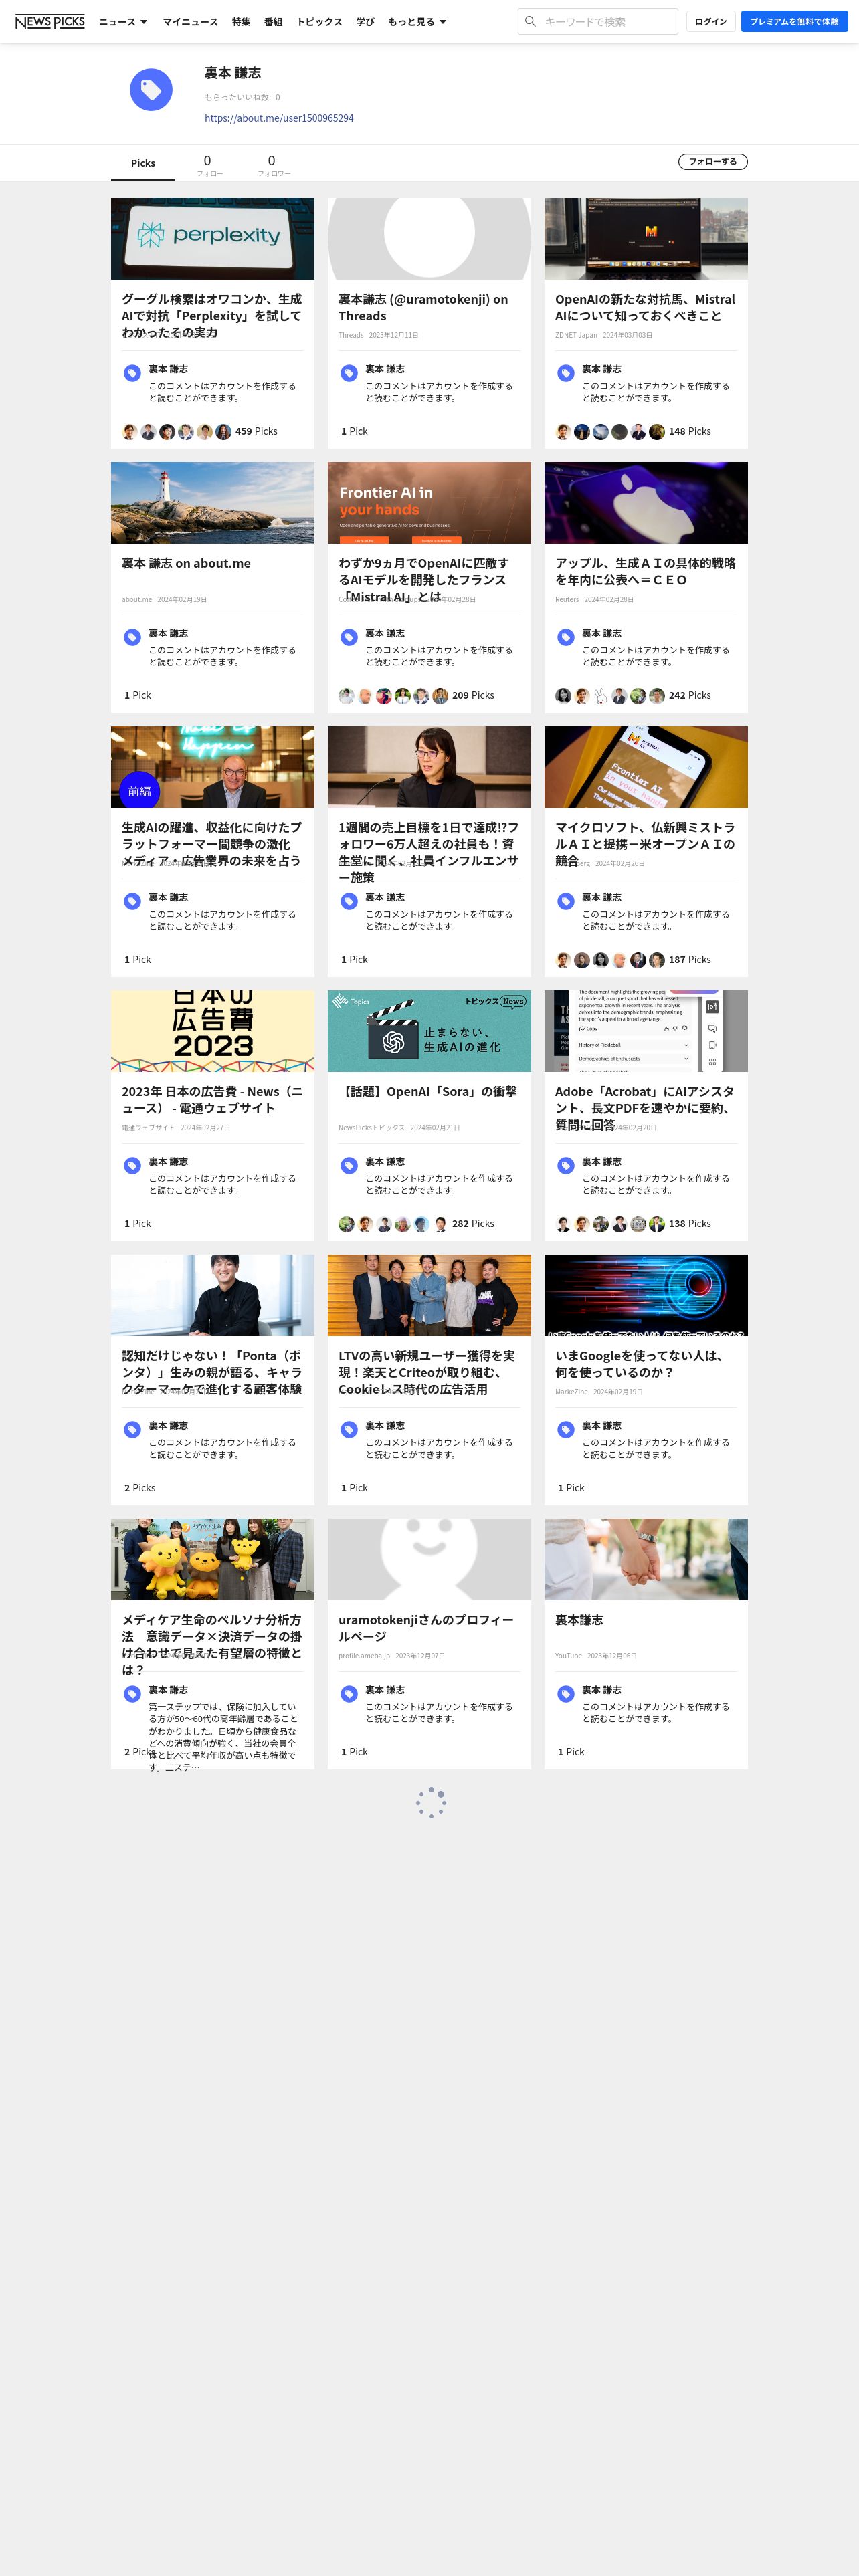
Task: Click the フォローする button
Action: pos(713,161)
